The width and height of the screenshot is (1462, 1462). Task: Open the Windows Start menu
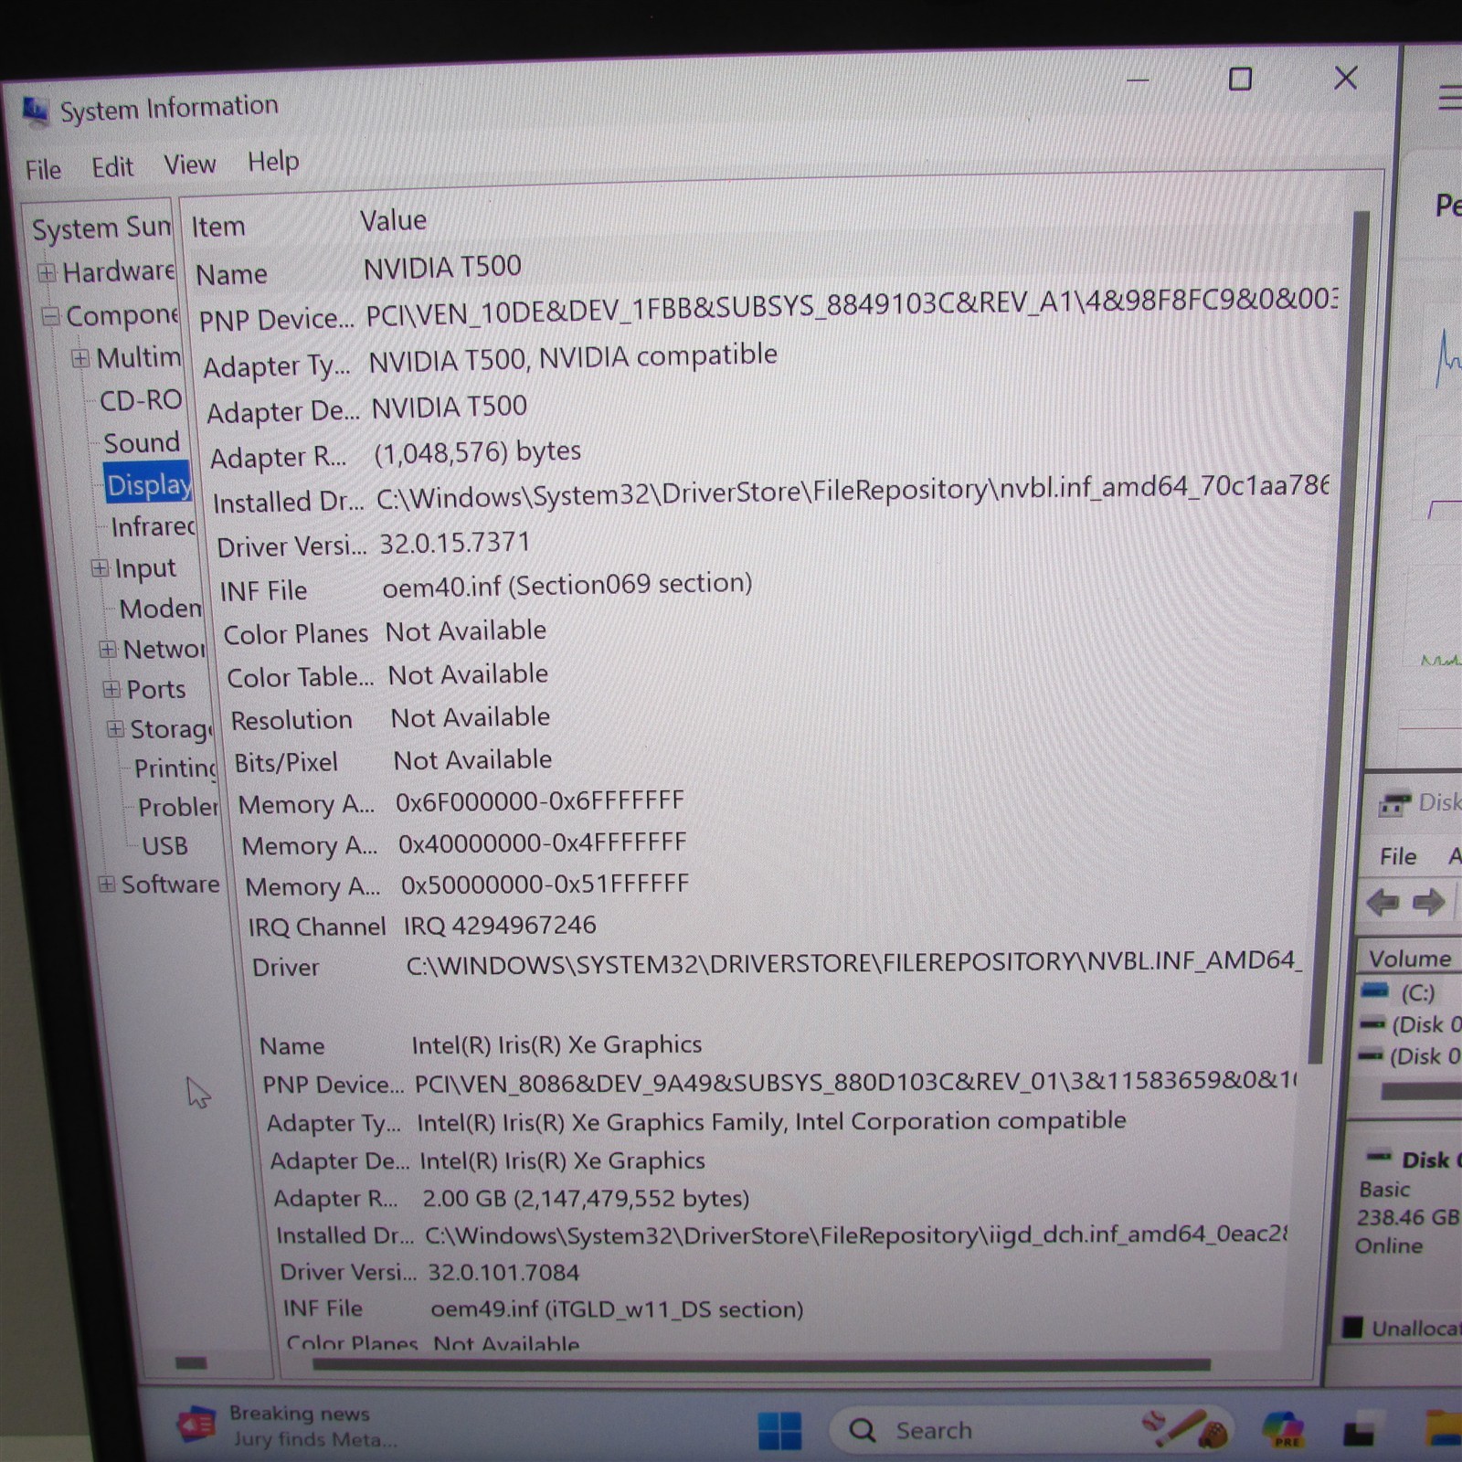[x=779, y=1429]
